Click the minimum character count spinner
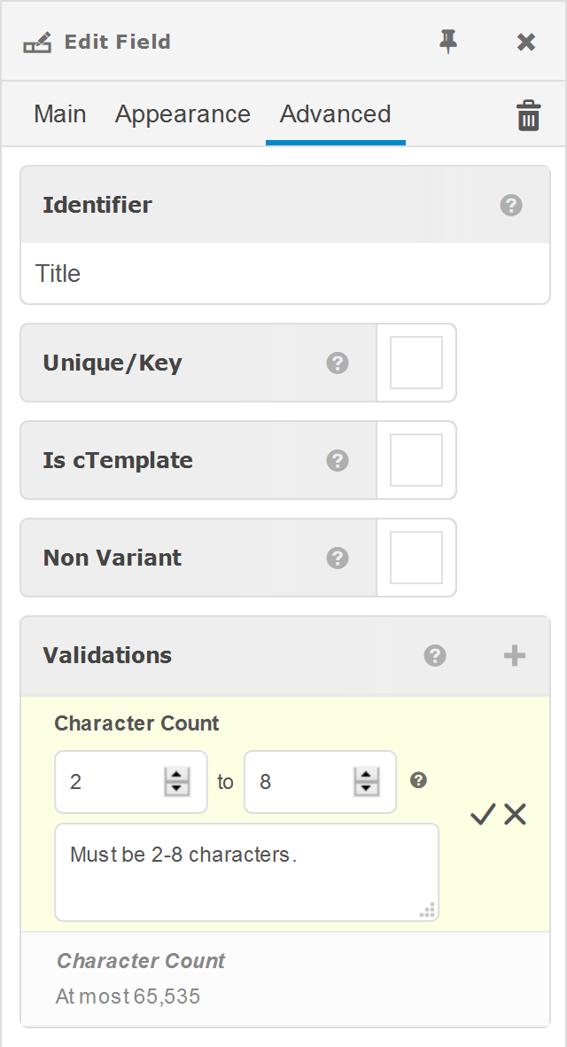This screenshot has height=1047, width=567. click(x=177, y=782)
